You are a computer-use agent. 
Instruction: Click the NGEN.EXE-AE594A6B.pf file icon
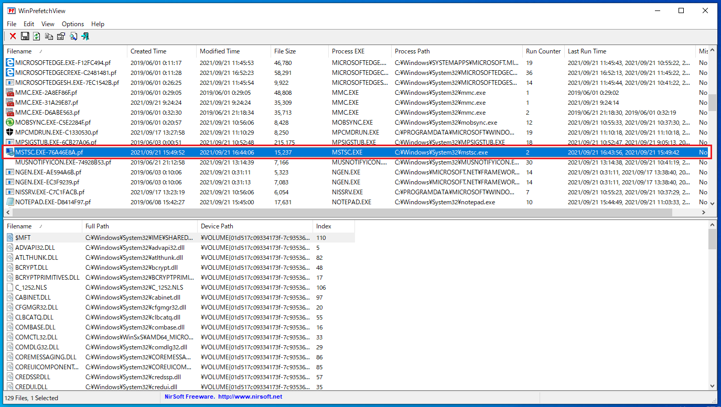coord(9,172)
